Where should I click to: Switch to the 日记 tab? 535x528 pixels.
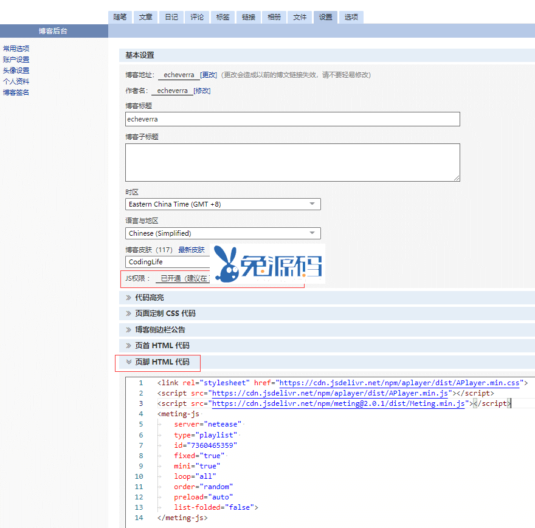tap(171, 17)
